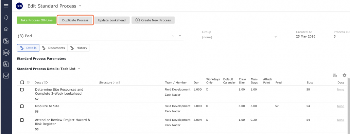Clear the (3) Pad selection with the x
350x134 pixels.
pos(173,36)
